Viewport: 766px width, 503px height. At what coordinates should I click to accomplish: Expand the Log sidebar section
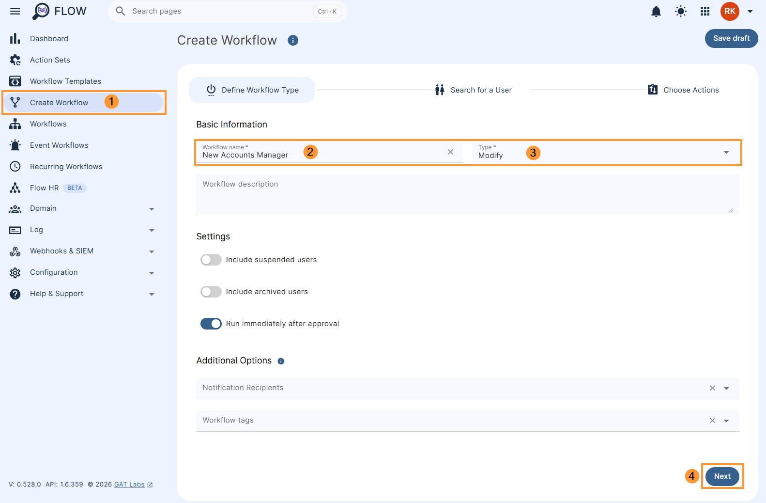pyautogui.click(x=152, y=230)
